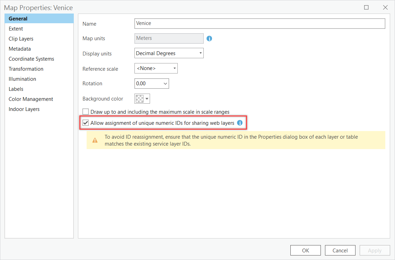Click the warning icon in the yellow notice

click(94, 140)
